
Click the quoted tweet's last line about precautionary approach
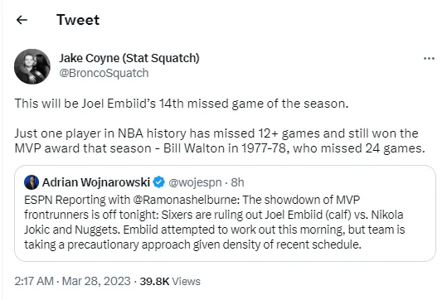(x=192, y=244)
